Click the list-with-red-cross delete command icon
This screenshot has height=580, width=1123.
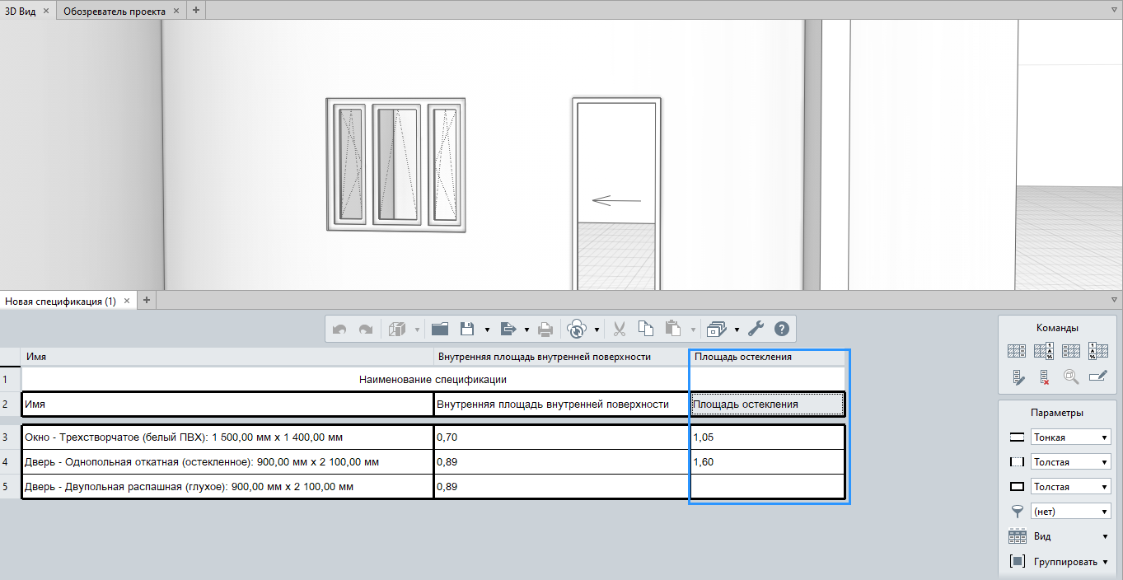click(x=1044, y=377)
